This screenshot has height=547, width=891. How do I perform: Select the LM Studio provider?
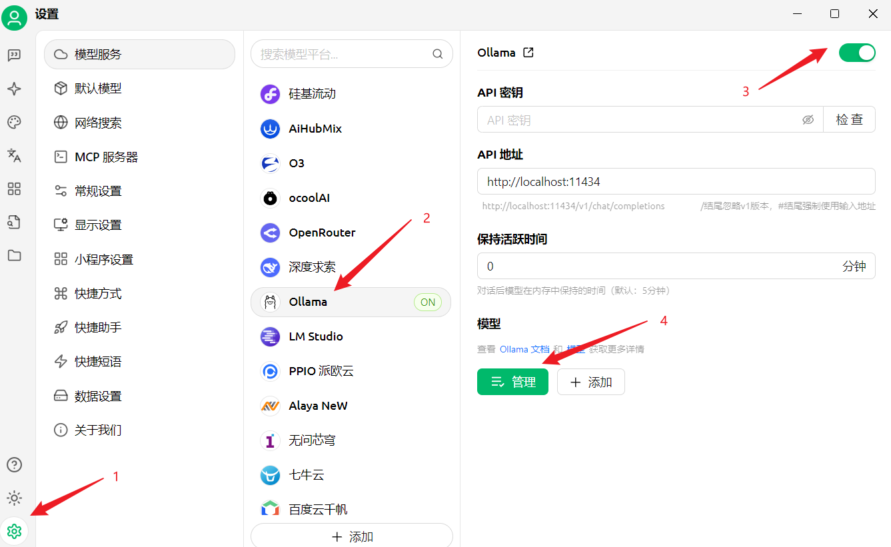[x=351, y=336]
